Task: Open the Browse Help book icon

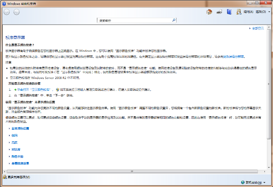Action: click(229, 12)
